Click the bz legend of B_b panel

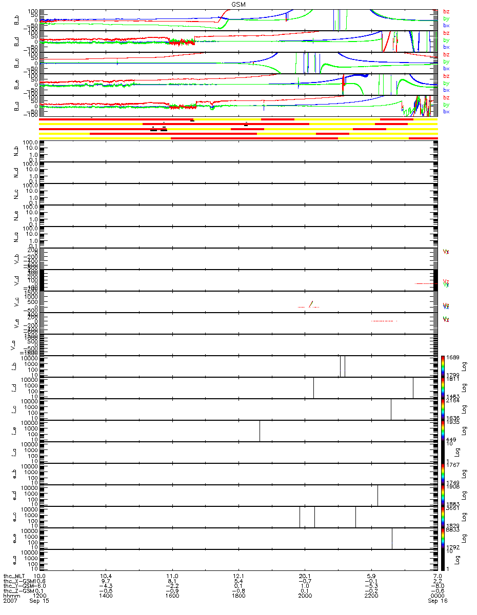point(446,11)
